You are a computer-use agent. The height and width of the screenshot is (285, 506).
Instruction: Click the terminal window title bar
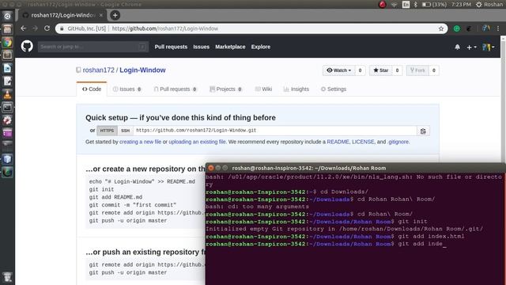tap(355, 168)
